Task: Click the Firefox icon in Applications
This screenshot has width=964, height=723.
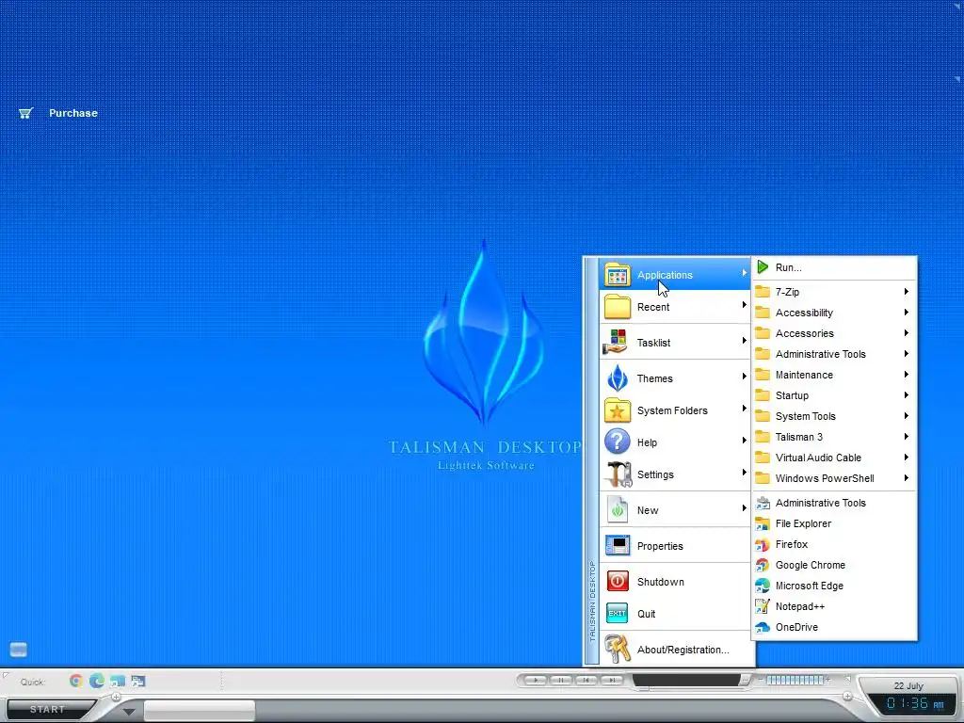Action: [x=763, y=545]
